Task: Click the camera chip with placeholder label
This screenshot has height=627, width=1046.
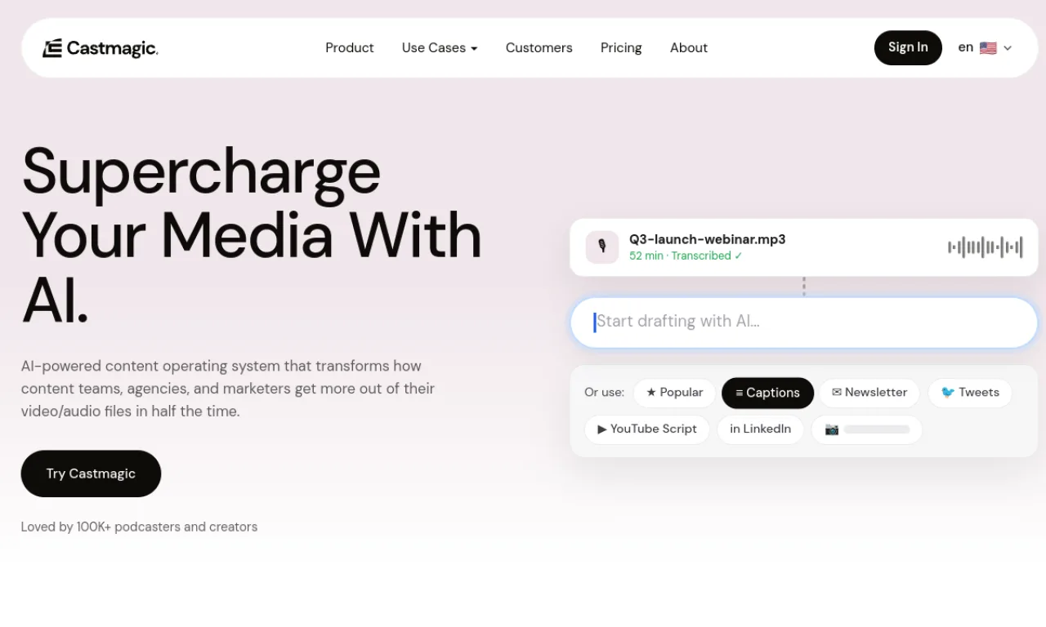Action: [867, 429]
